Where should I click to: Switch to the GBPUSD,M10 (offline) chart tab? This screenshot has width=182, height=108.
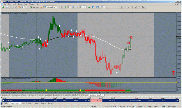45,95
